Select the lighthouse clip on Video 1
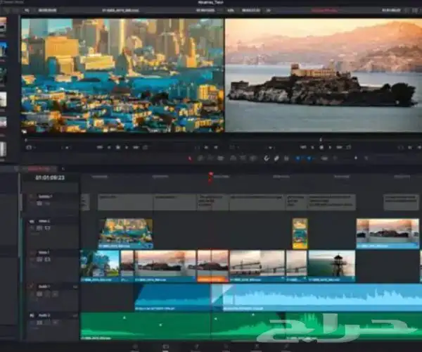 click(x=331, y=266)
